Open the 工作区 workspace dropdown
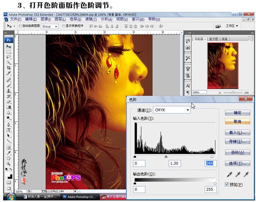 click(x=232, y=26)
